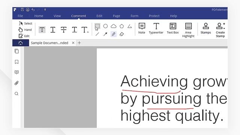Select the Sample Document tab
The image size is (240, 135).
[49, 43]
